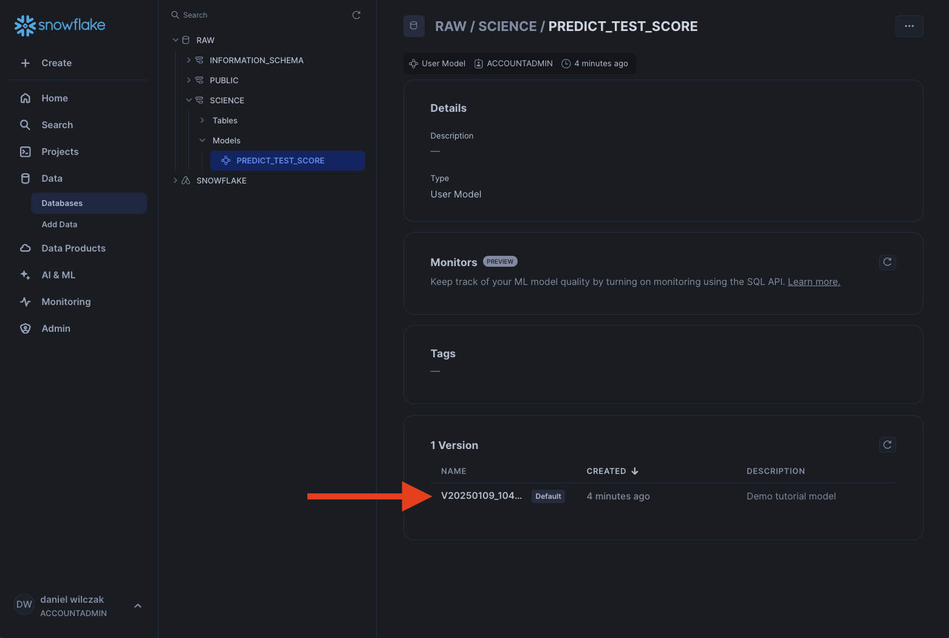
Task: Click the DW user avatar
Action: pos(24,605)
